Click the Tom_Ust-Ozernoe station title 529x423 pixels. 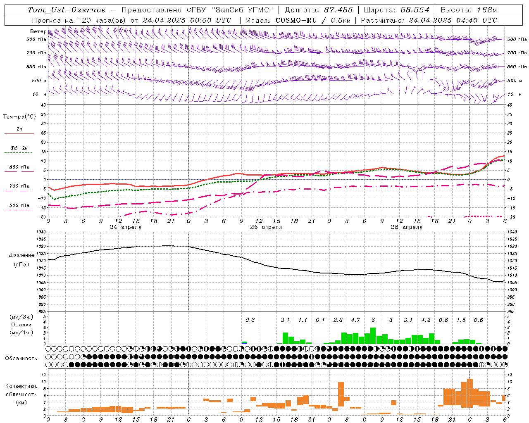[67, 10]
